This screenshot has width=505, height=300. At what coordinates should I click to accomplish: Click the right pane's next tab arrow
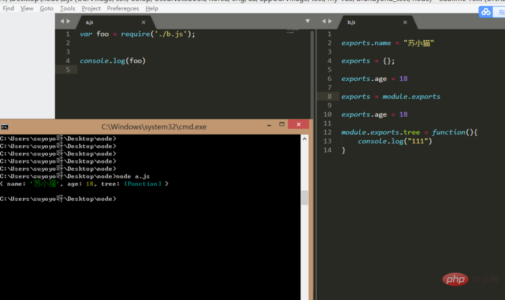[x=332, y=21]
